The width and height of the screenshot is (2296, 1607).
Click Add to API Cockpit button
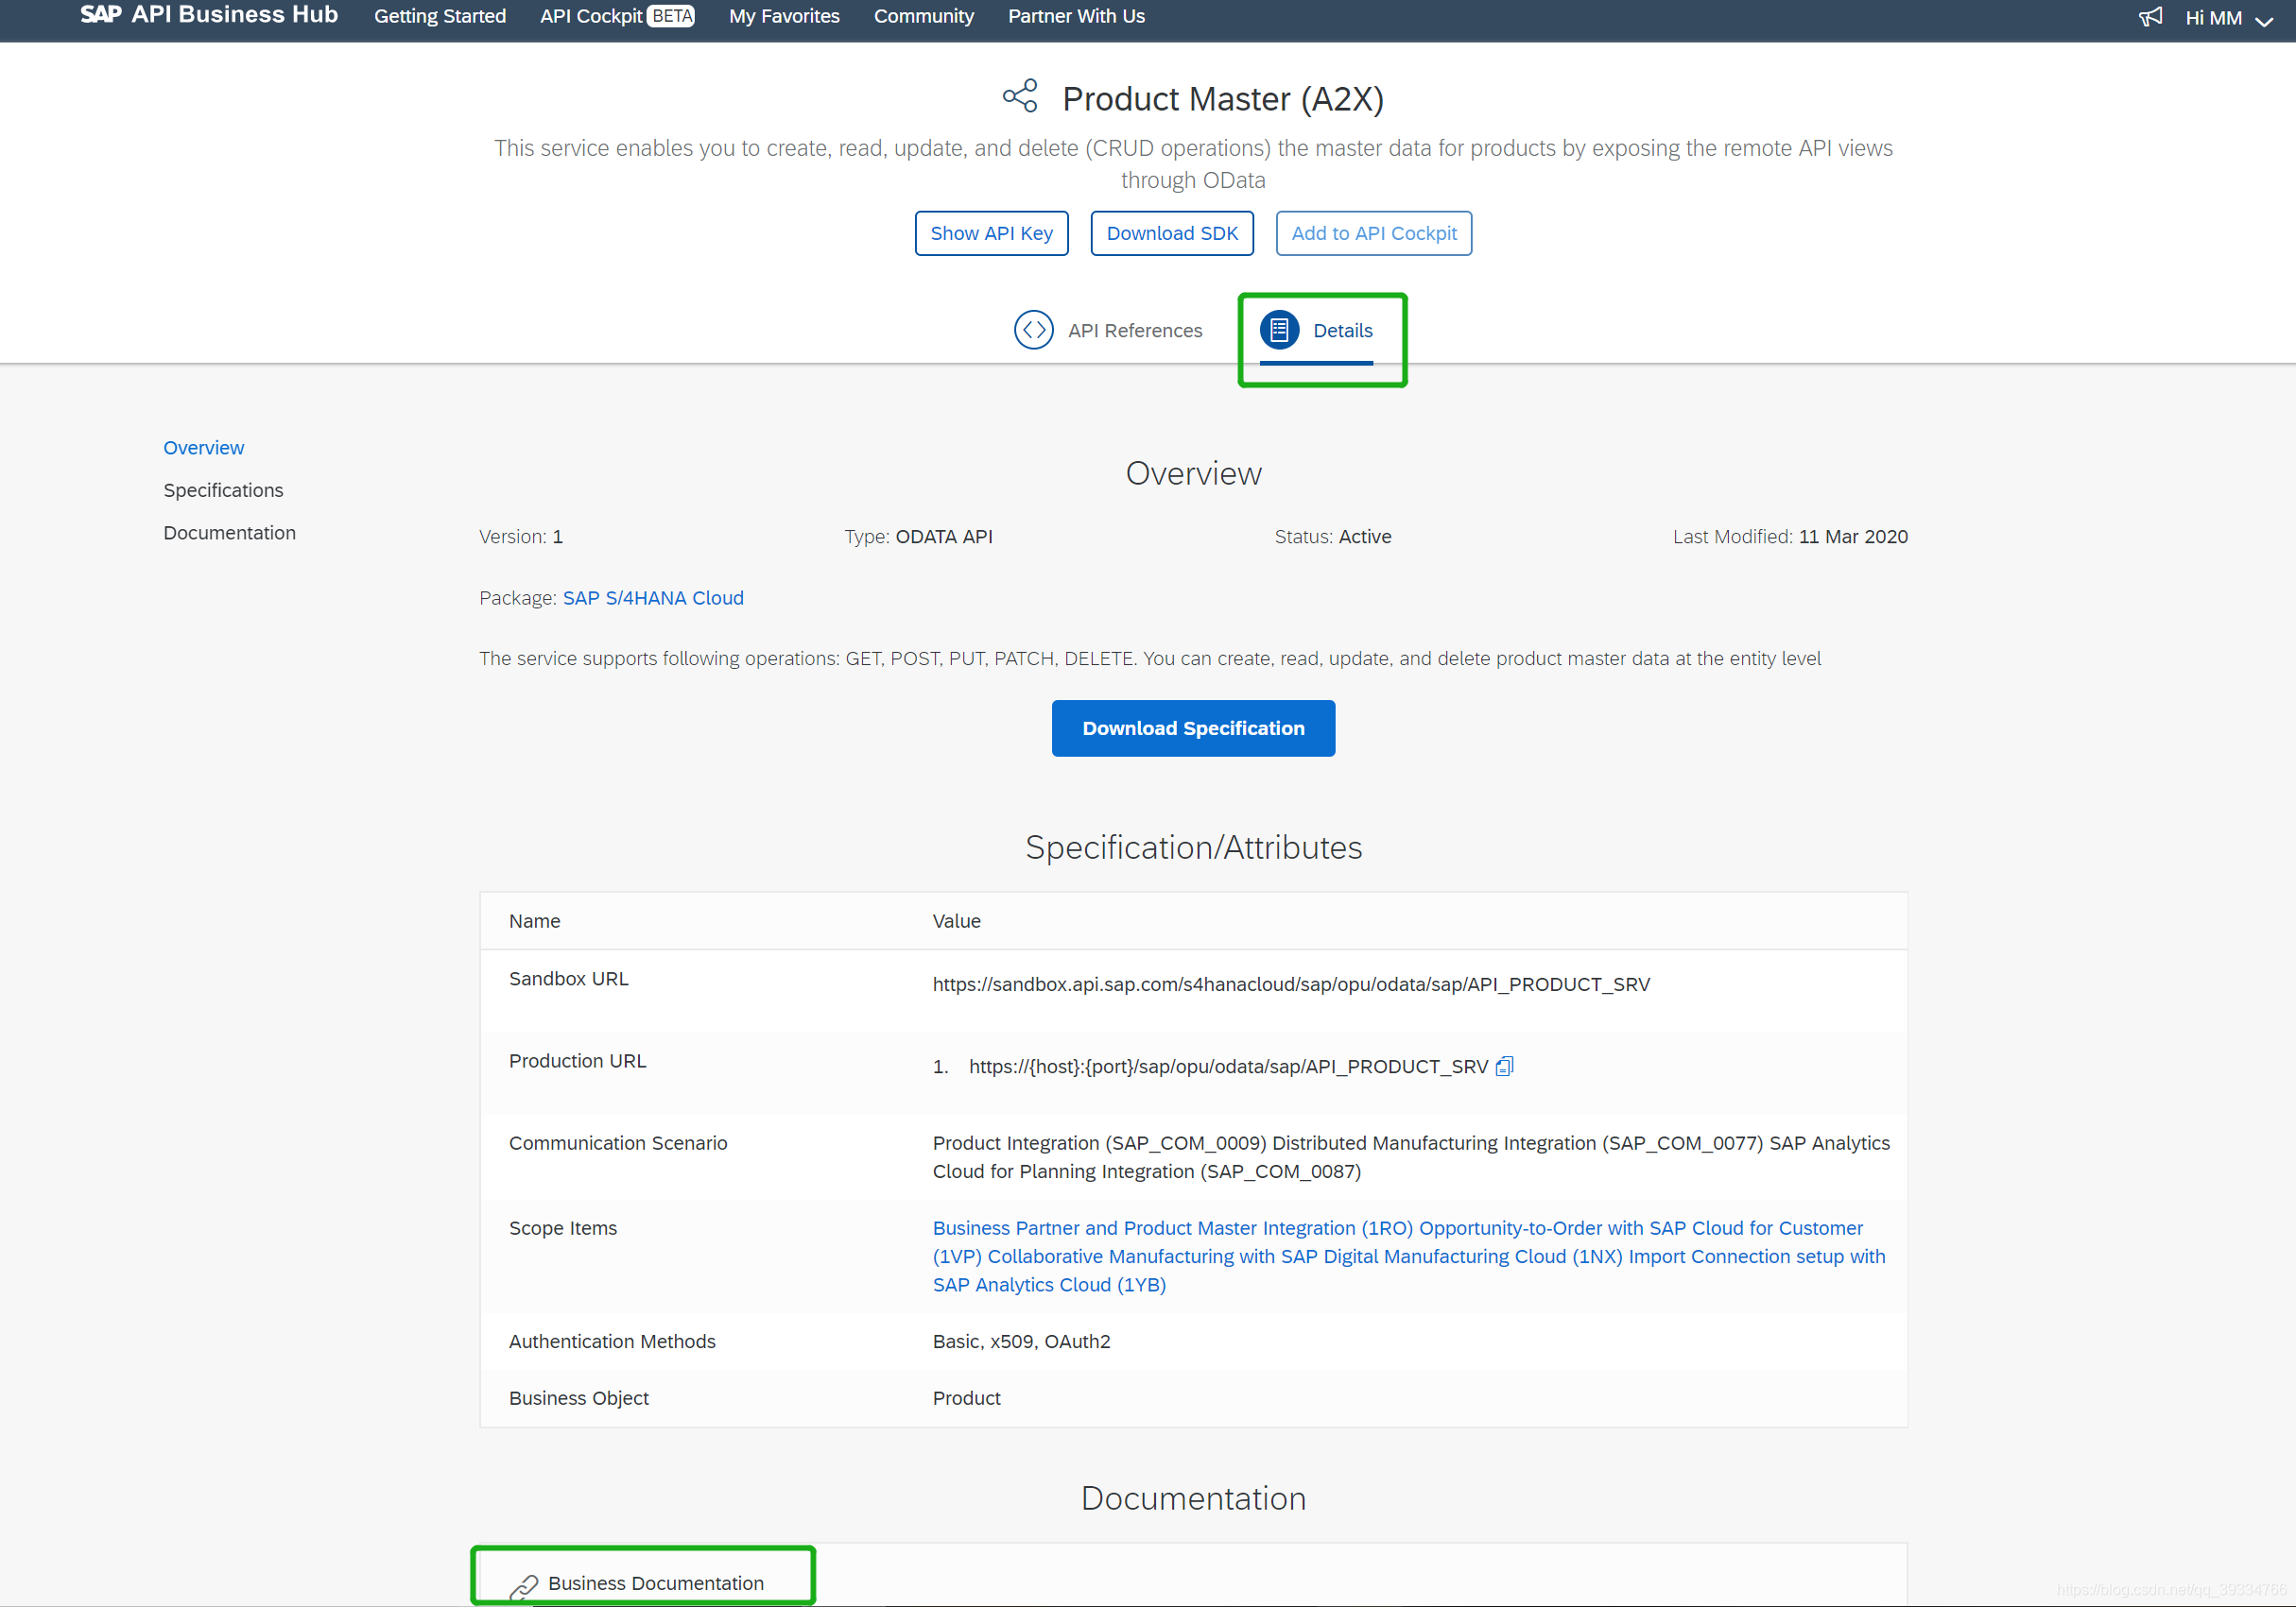tap(1373, 232)
